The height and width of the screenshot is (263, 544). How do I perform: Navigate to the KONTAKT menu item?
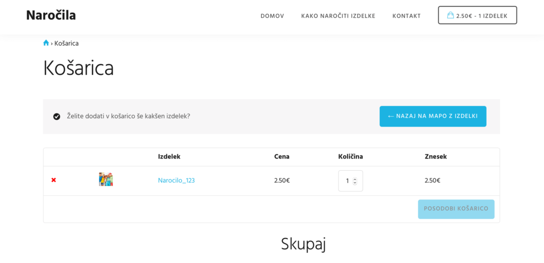406,16
